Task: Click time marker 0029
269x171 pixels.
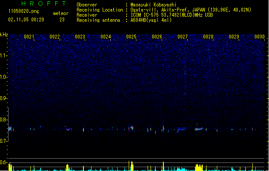Action: pos(234,37)
